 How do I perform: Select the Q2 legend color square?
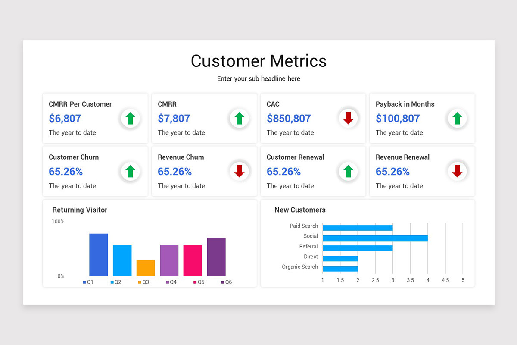click(112, 282)
